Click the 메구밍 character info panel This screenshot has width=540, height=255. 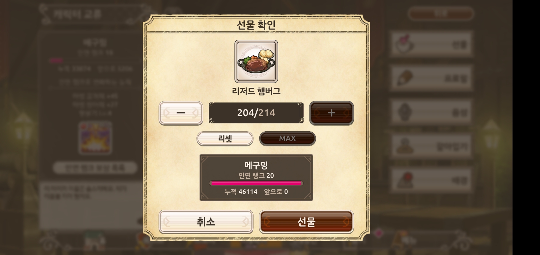coord(256,177)
